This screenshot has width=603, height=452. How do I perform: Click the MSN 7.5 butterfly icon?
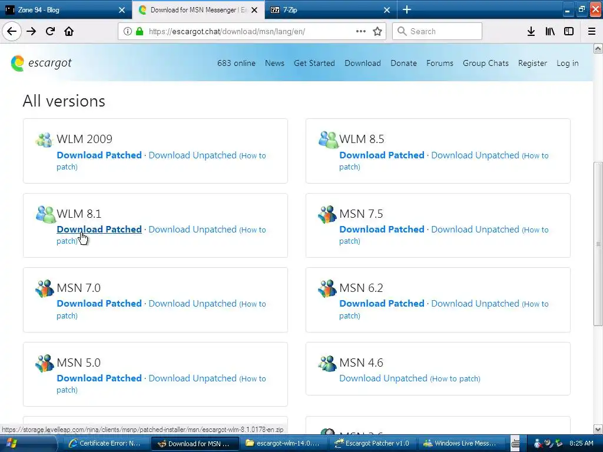coord(327,214)
